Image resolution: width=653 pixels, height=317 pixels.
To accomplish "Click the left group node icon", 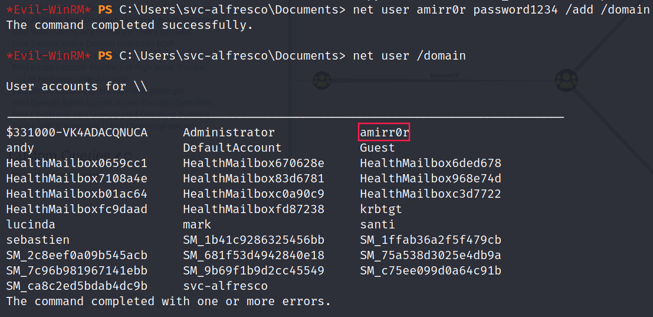I will [321, 78].
